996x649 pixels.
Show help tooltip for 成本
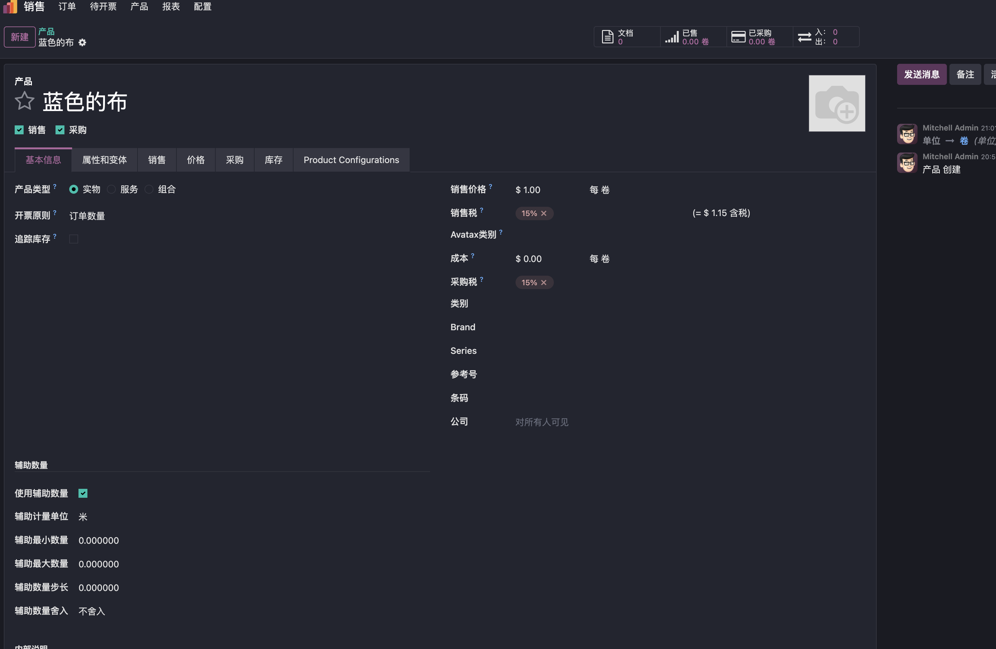[472, 256]
